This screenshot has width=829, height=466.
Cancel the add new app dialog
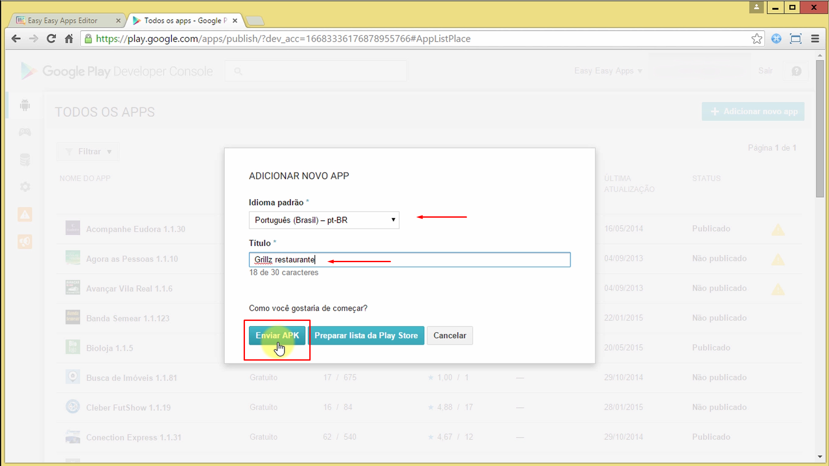pyautogui.click(x=449, y=336)
